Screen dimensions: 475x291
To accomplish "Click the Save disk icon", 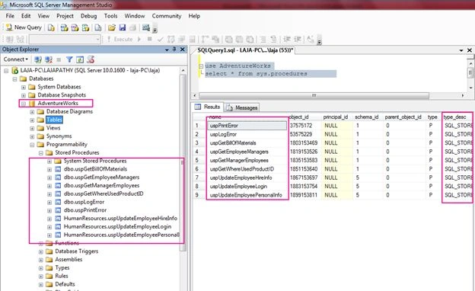I will click(123, 28).
